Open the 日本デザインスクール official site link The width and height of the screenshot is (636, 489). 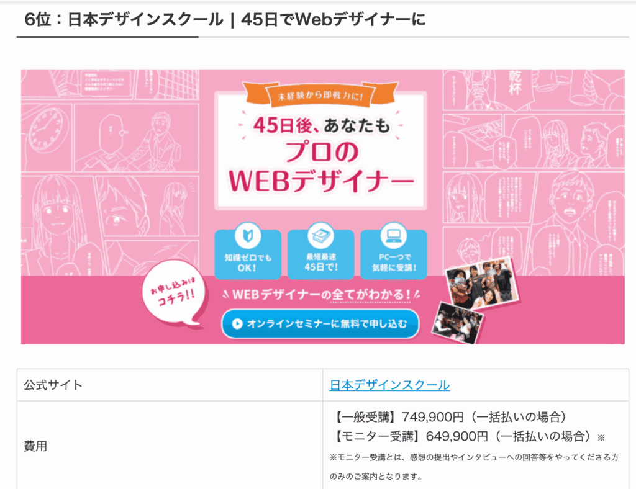tap(389, 385)
